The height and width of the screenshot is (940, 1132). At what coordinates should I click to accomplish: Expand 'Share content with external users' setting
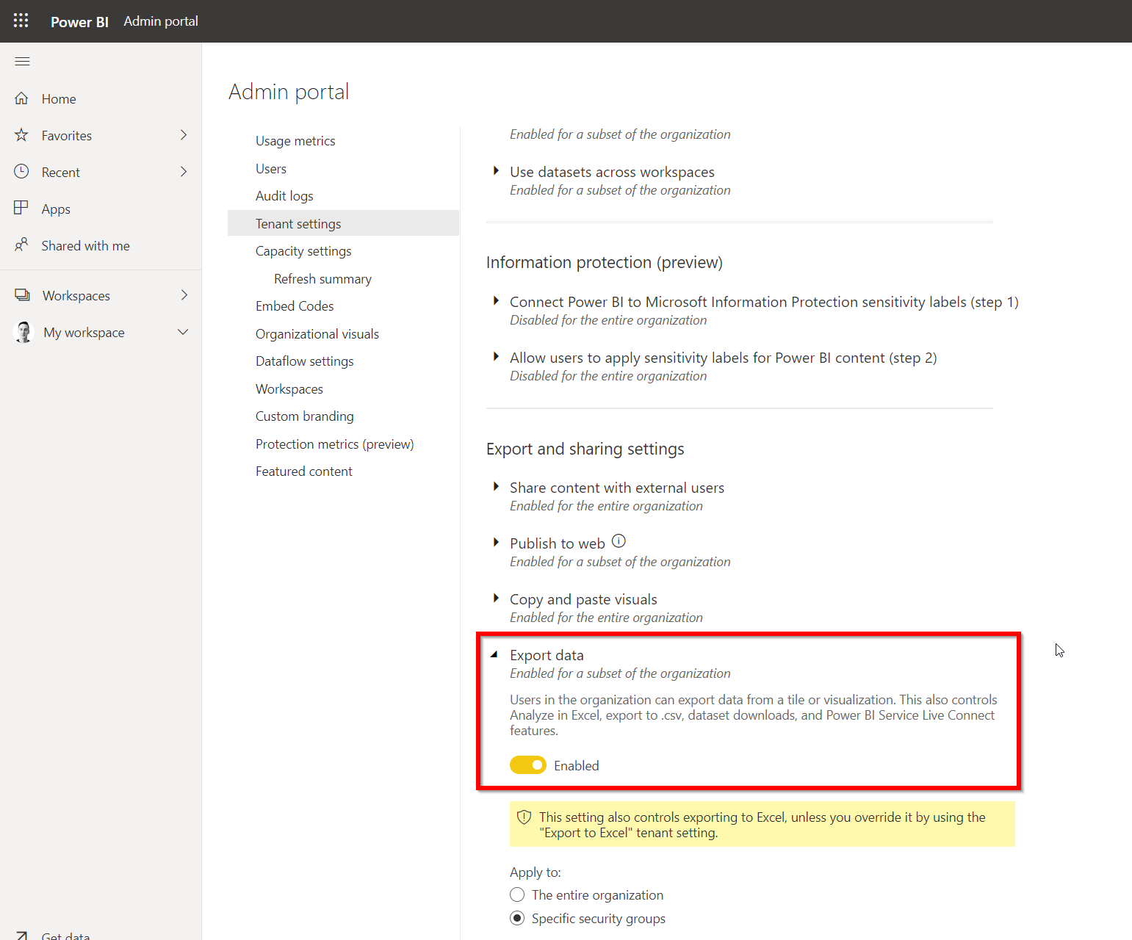(496, 487)
